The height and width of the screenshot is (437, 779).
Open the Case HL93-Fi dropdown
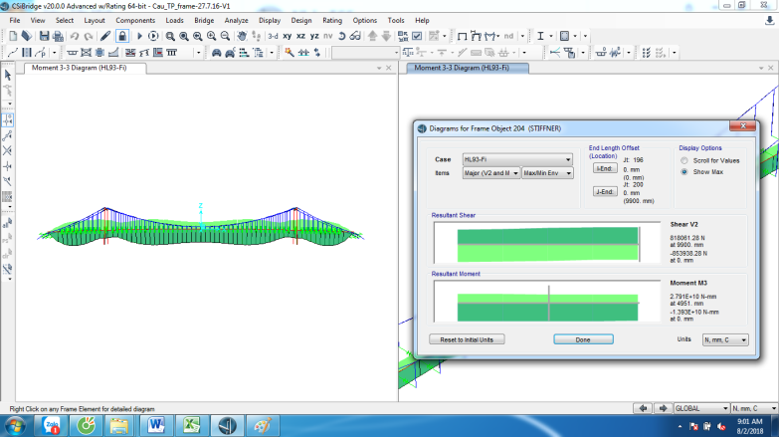coord(517,159)
